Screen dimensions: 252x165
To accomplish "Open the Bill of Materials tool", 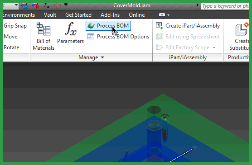I will [44, 36].
